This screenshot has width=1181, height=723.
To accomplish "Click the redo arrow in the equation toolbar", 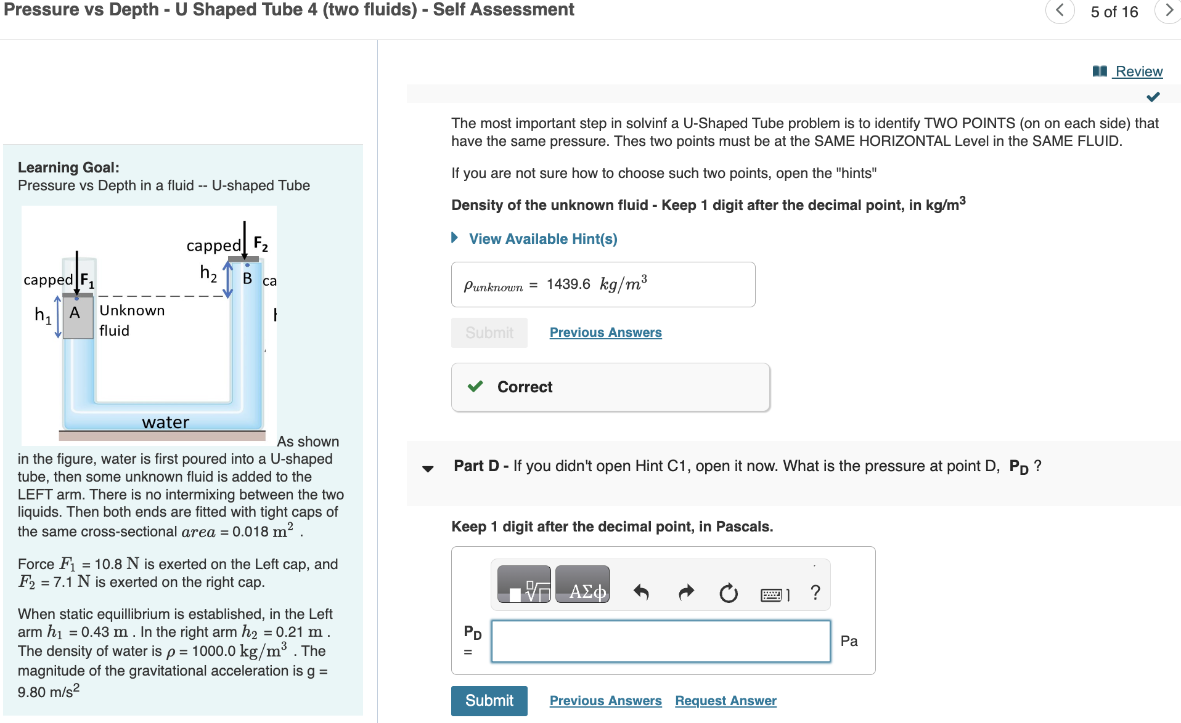I will click(685, 592).
